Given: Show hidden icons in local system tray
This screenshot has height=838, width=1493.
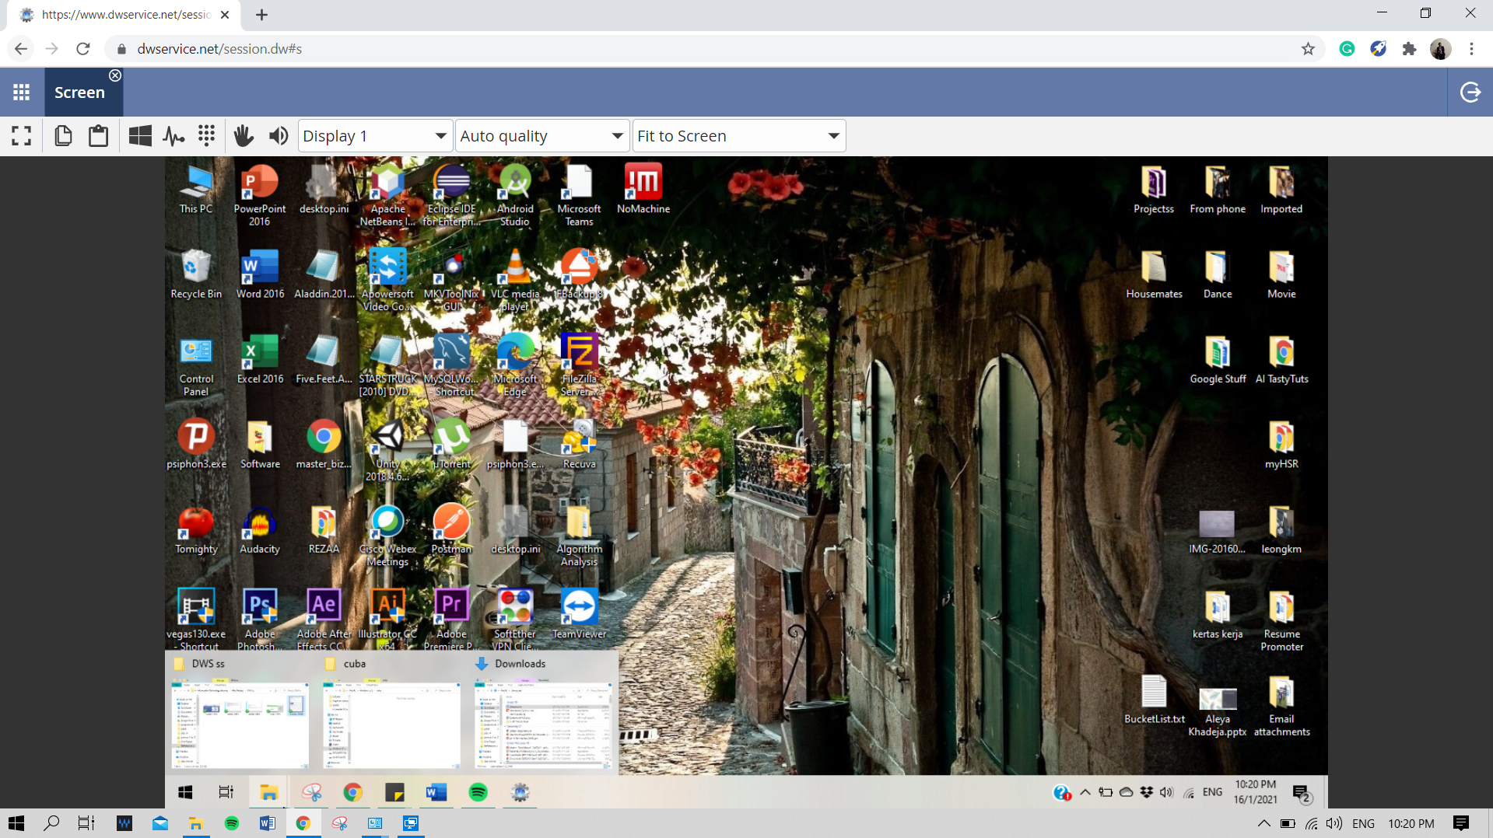Looking at the screenshot, I should (x=1263, y=823).
